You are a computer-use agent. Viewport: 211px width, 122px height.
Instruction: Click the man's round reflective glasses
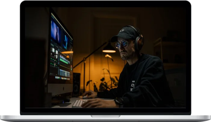(122, 45)
